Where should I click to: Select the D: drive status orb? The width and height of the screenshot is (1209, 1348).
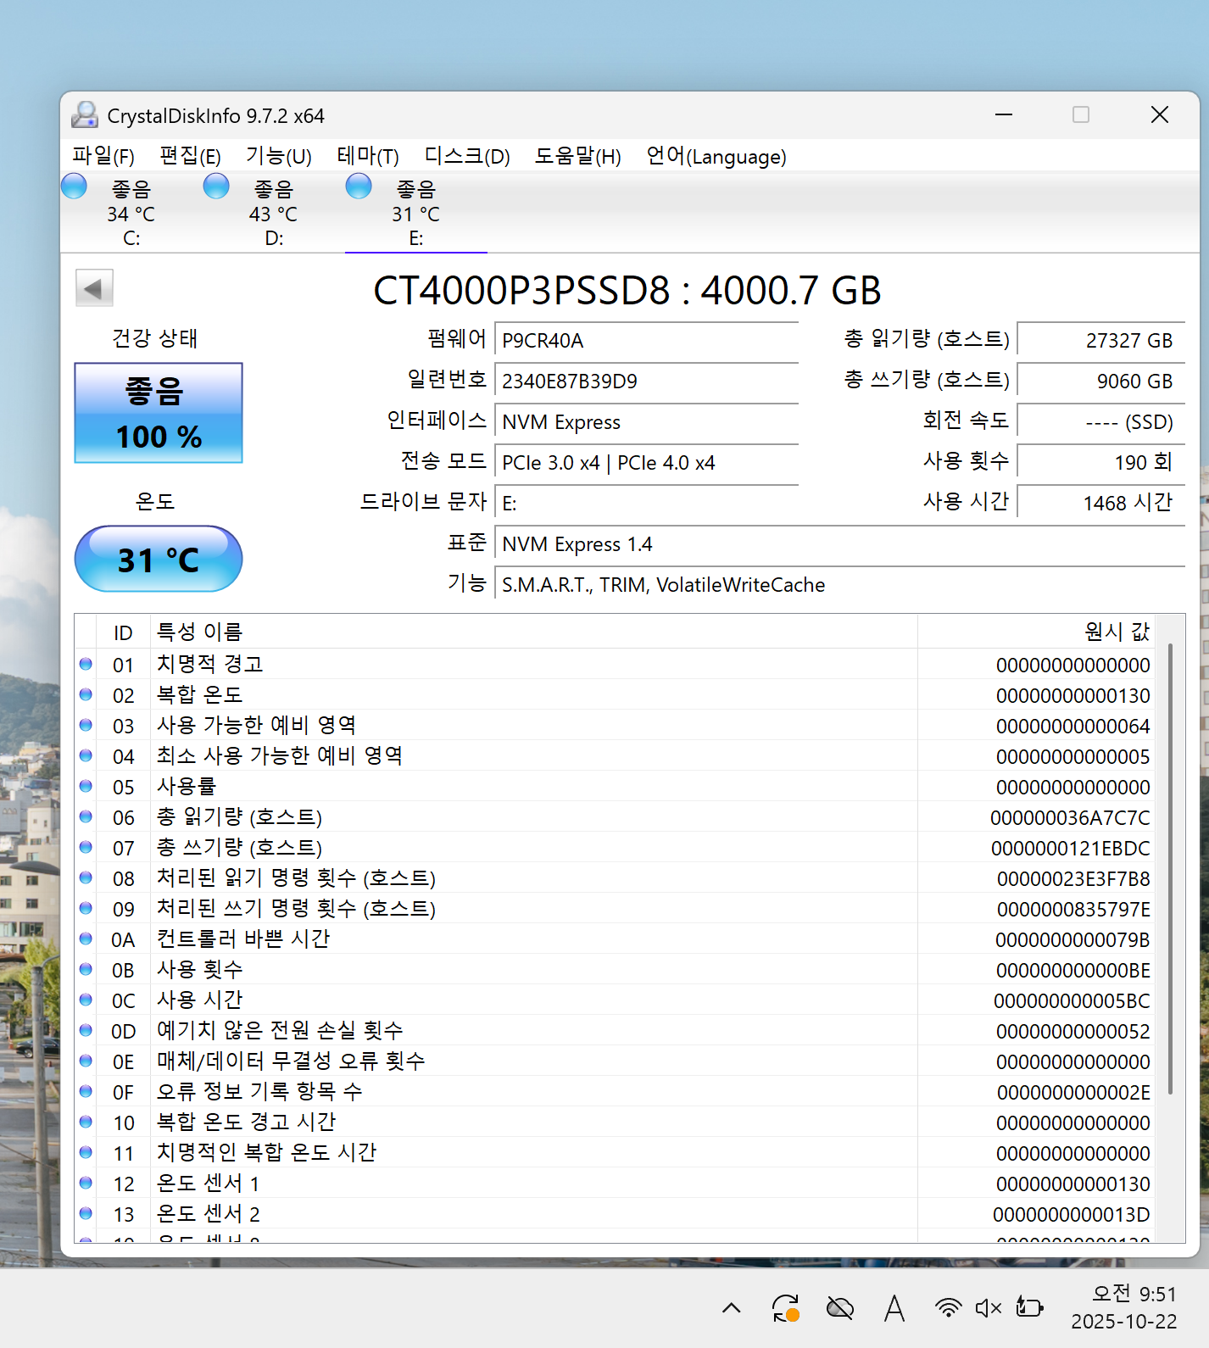(216, 186)
